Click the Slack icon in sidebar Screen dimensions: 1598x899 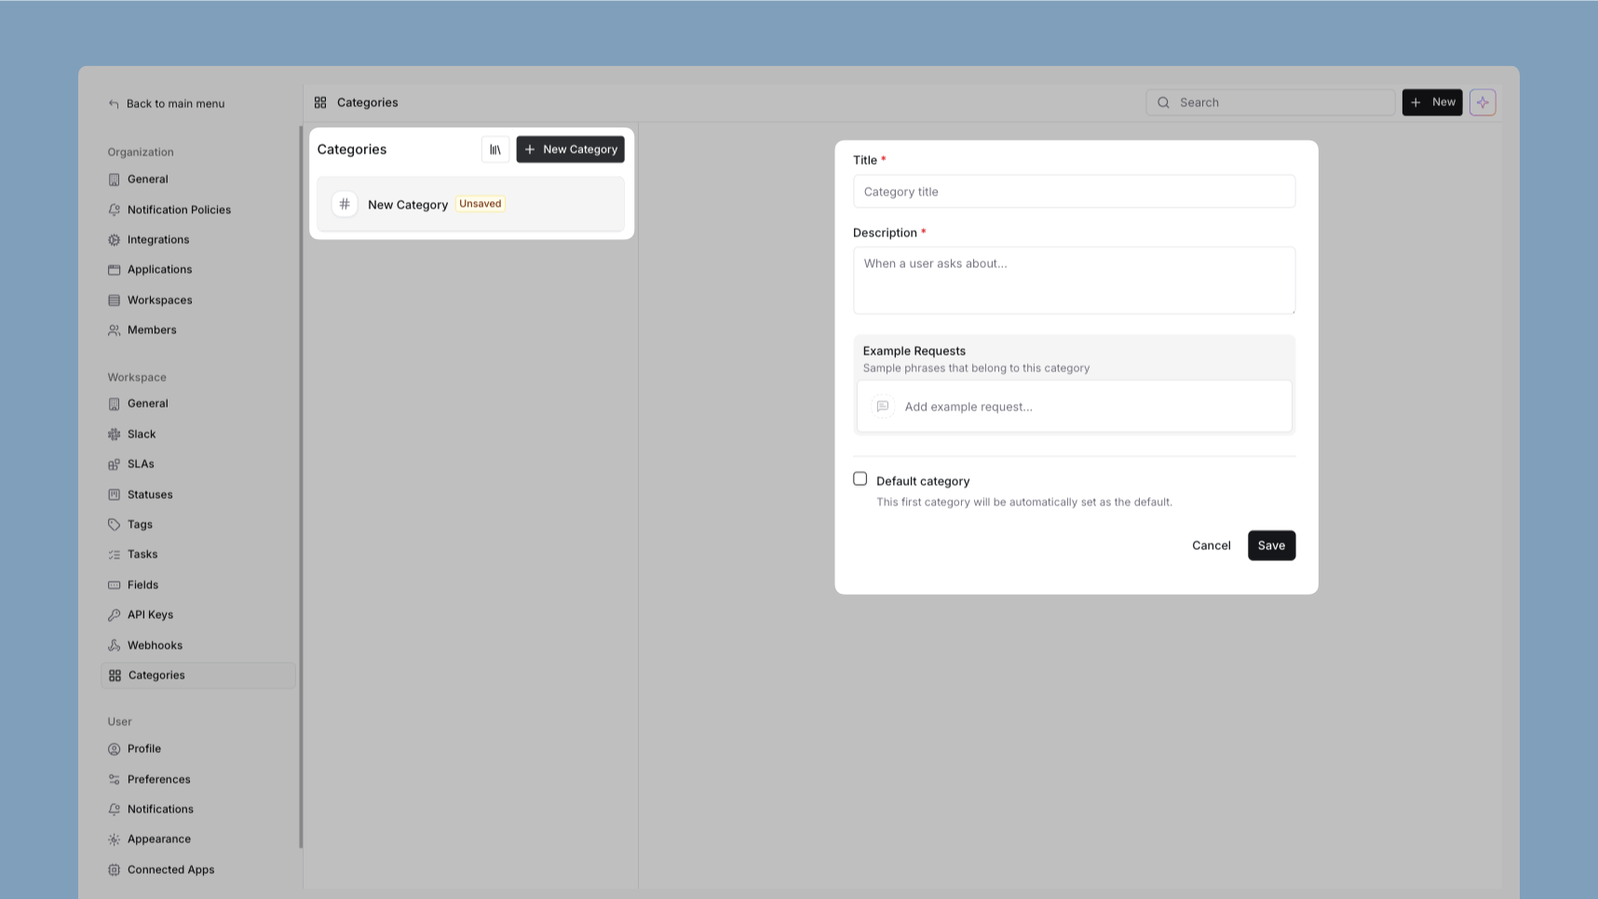pyautogui.click(x=114, y=435)
